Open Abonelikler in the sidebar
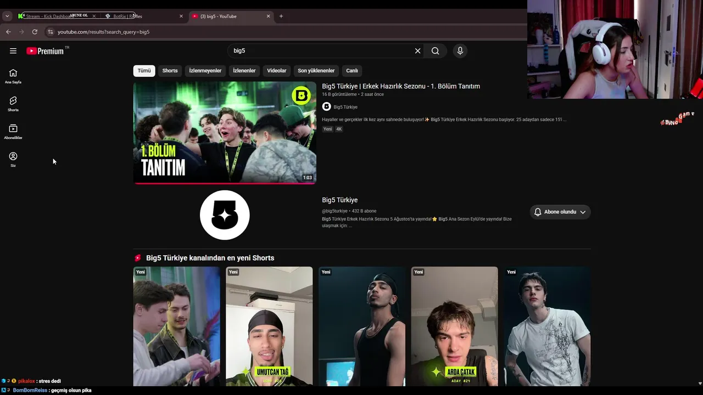Image resolution: width=703 pixels, height=395 pixels. 13,132
